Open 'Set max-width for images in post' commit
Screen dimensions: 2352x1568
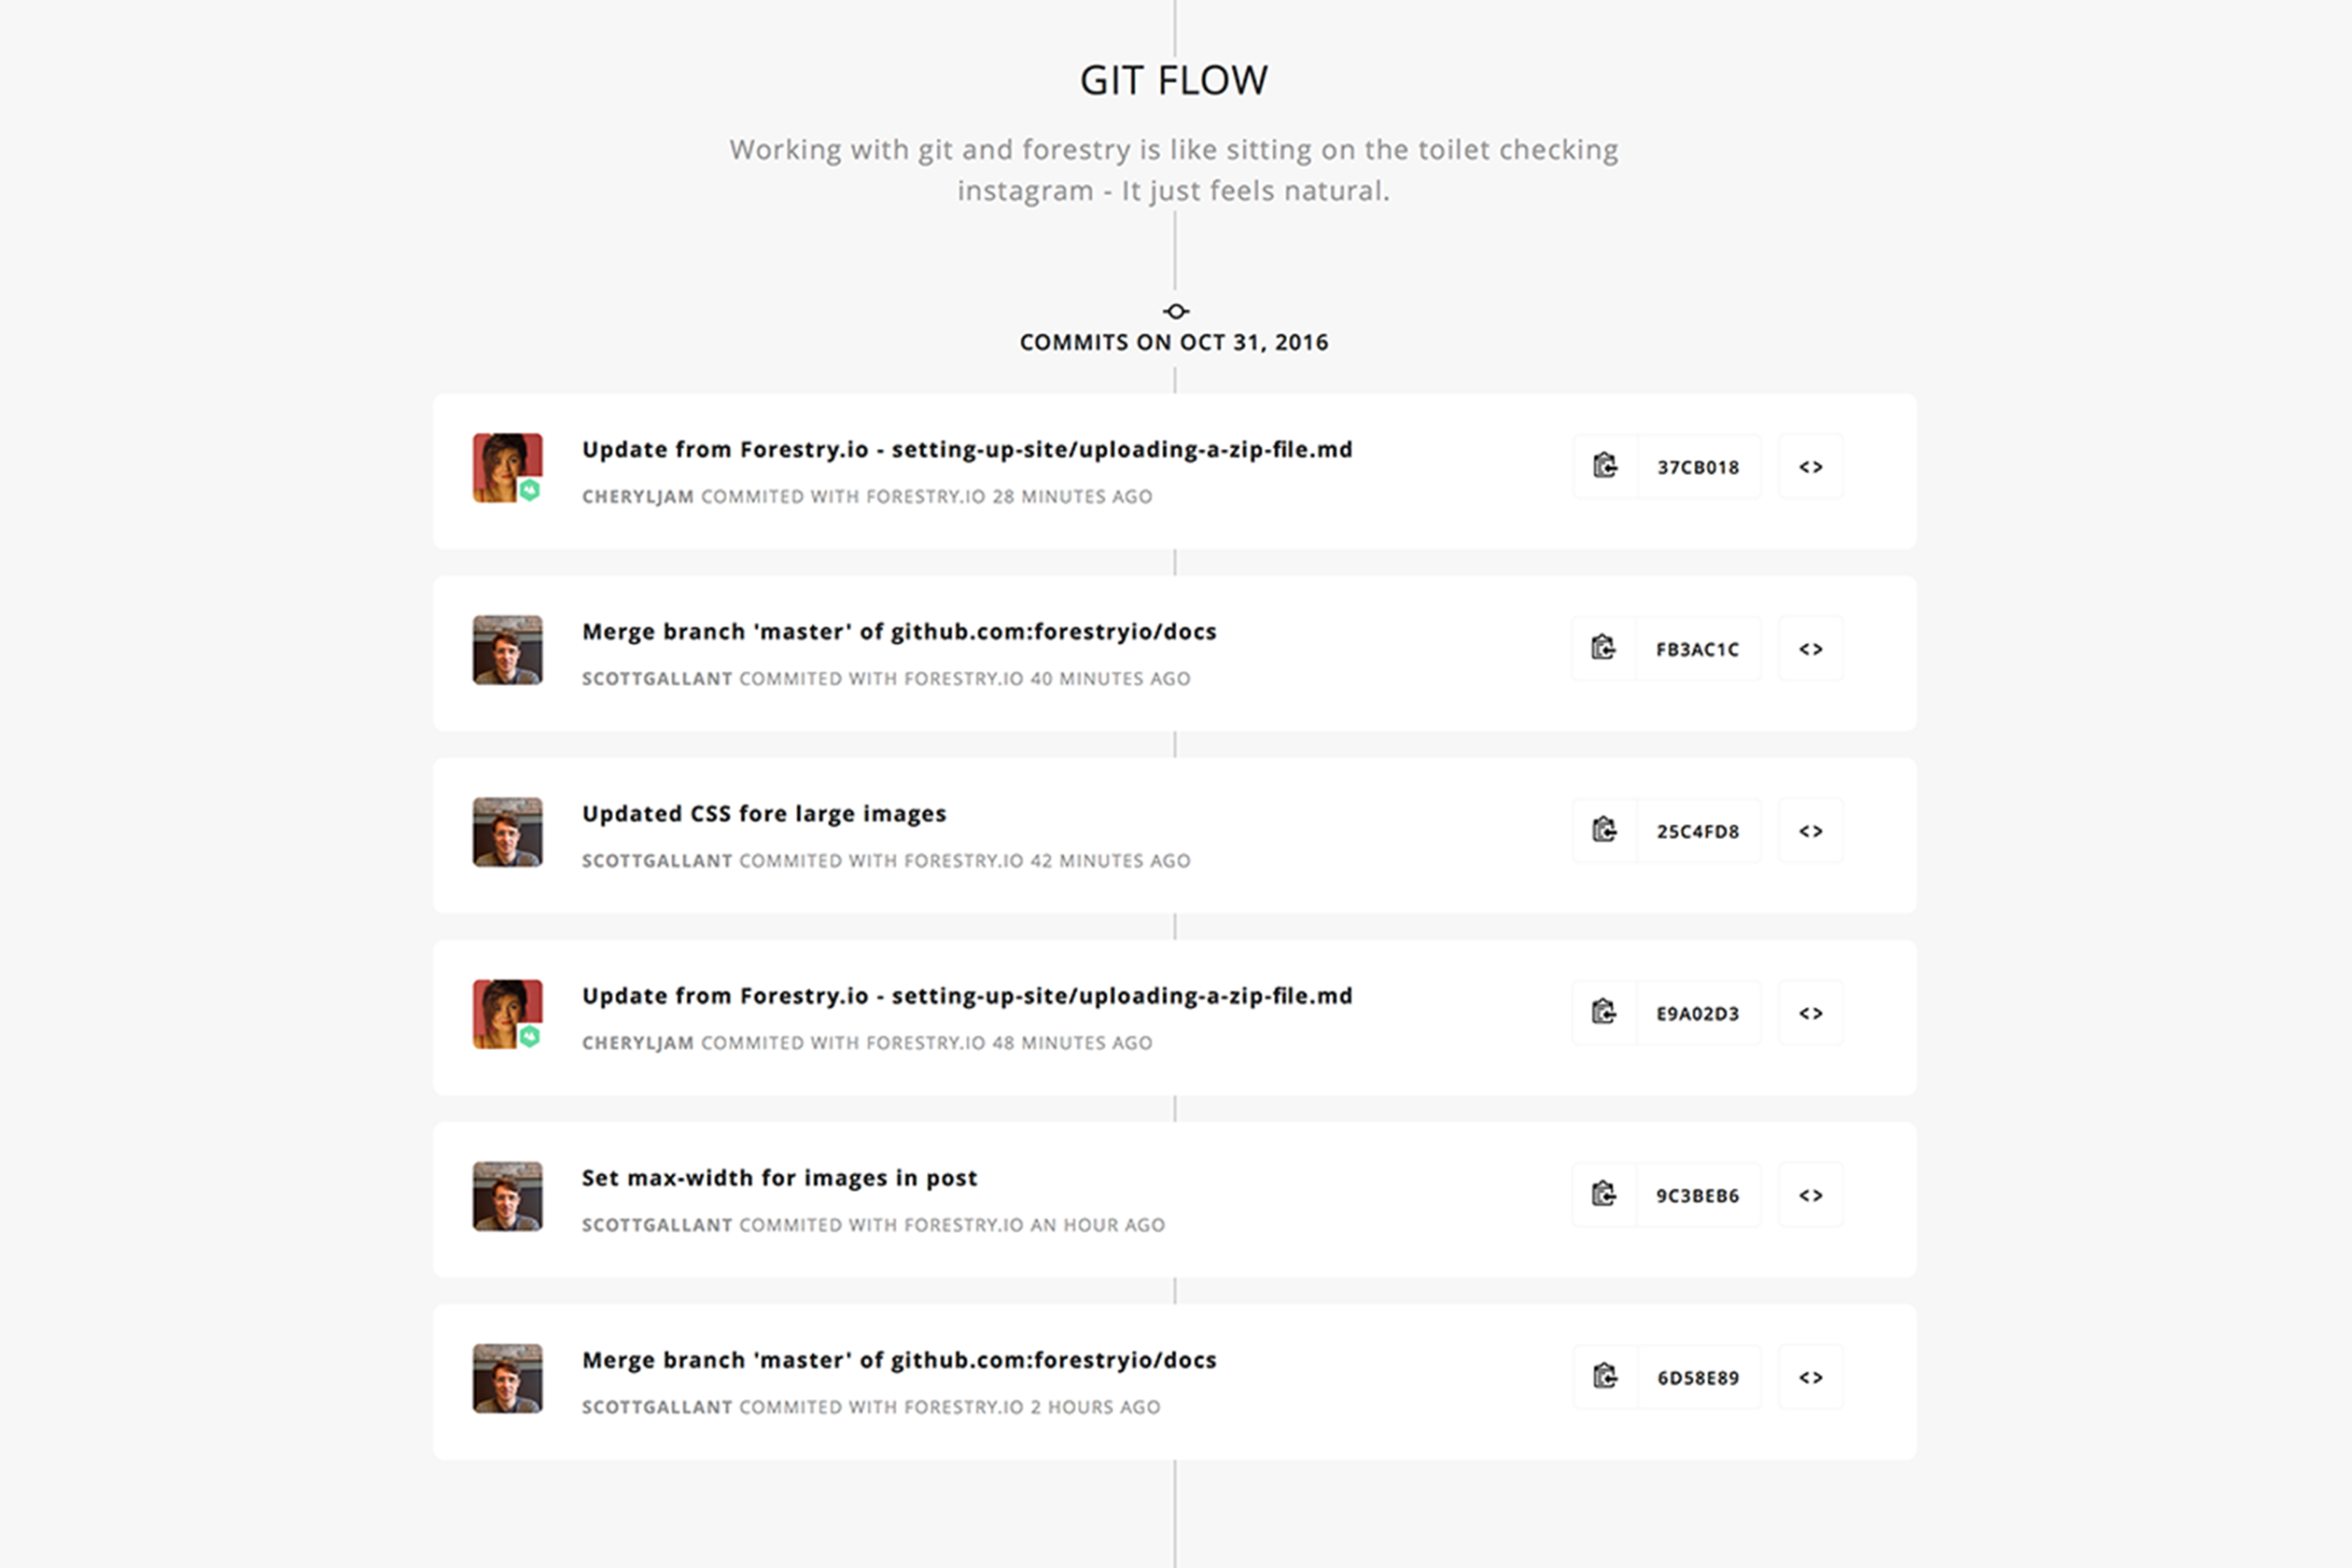(779, 1177)
